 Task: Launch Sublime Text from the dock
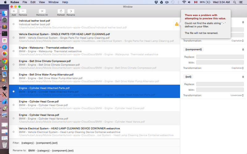[5, 27]
